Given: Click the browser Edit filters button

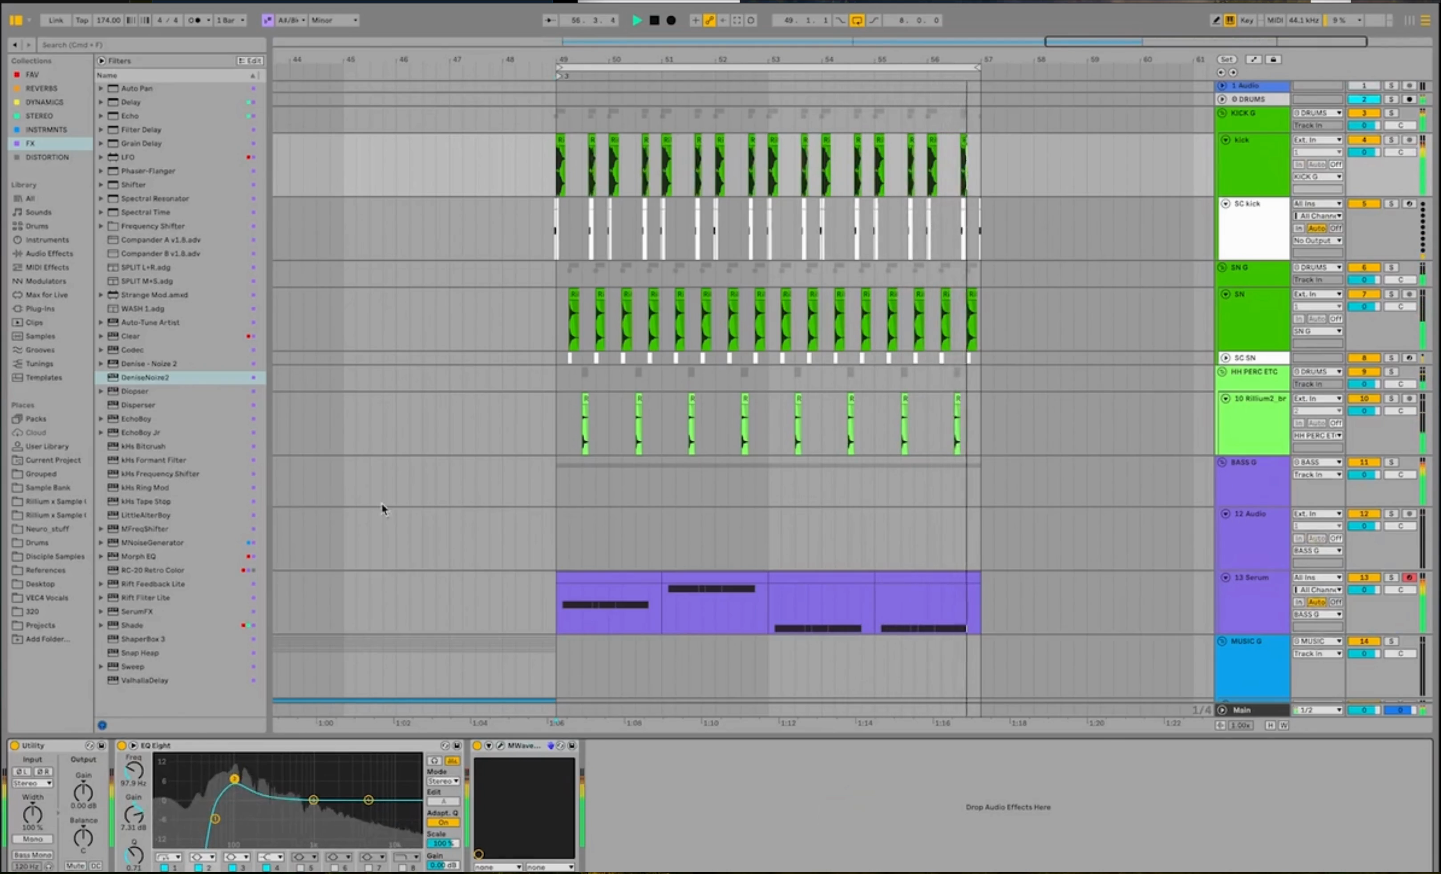Looking at the screenshot, I should coord(250,61).
